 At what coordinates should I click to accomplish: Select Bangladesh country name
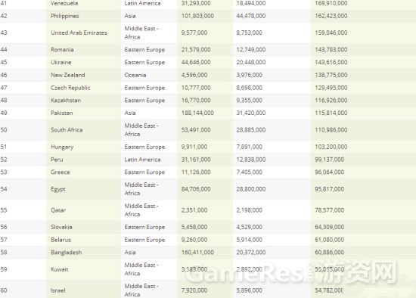coord(66,253)
